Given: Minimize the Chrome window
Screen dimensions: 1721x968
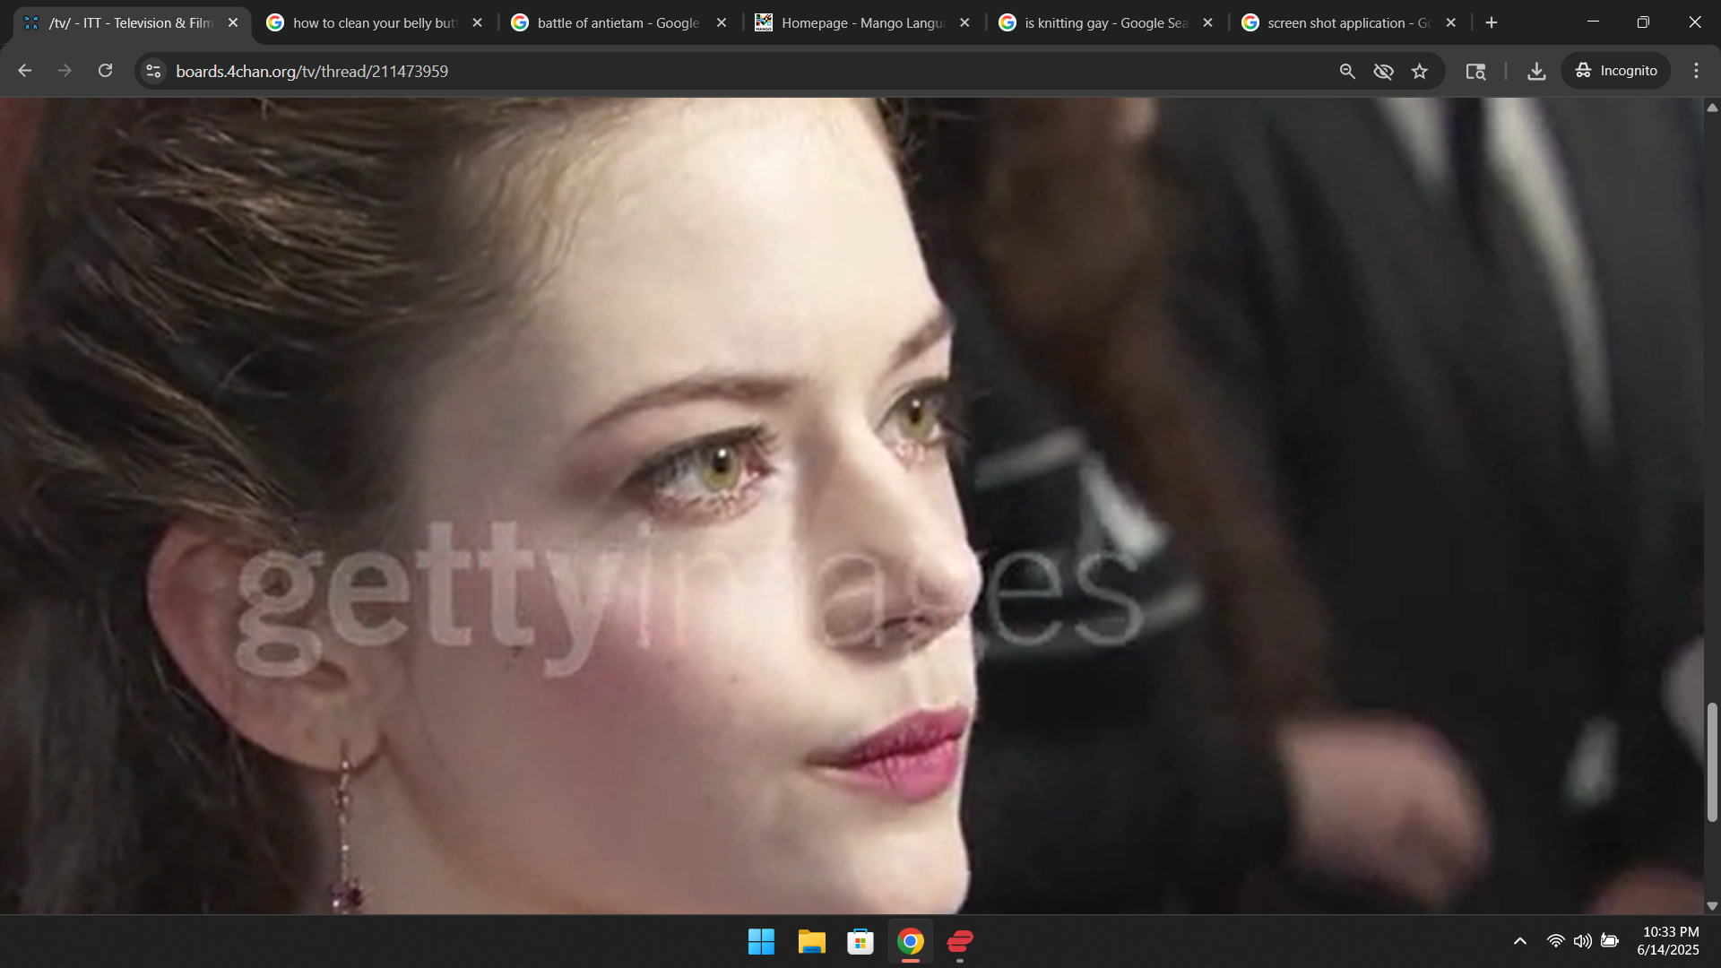Looking at the screenshot, I should click(1593, 22).
